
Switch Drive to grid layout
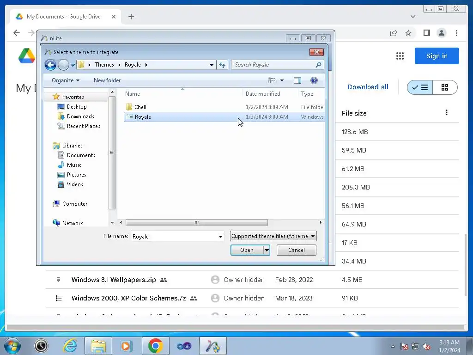coord(445,87)
